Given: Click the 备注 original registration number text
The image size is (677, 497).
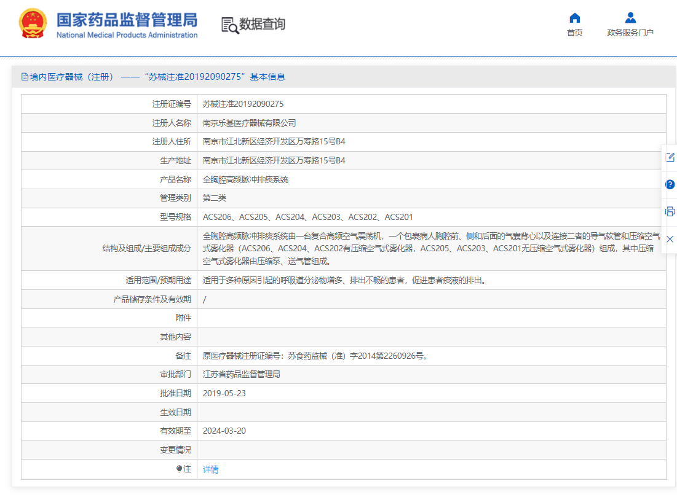Looking at the screenshot, I should (315, 356).
